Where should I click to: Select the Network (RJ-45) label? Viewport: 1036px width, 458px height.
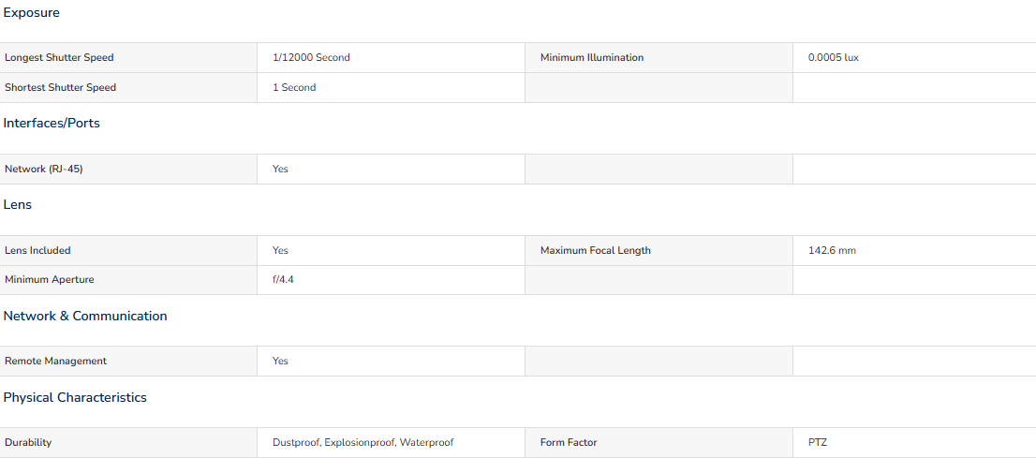(44, 170)
